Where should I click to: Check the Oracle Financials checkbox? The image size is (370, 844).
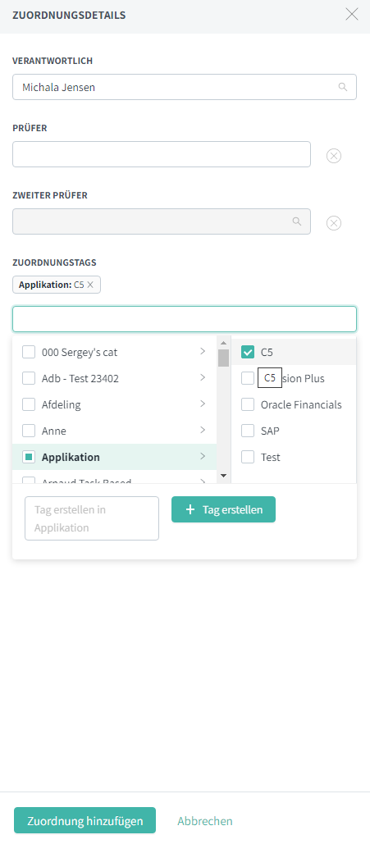(x=248, y=404)
